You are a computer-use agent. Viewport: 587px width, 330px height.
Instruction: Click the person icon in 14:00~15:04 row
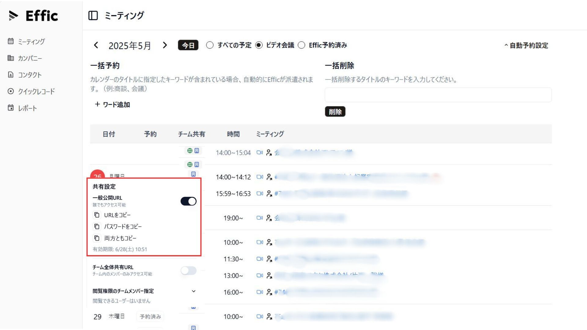click(269, 152)
